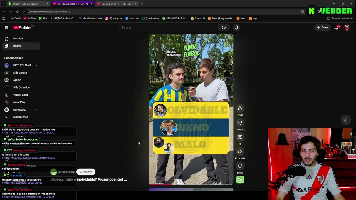This screenshot has width=356, height=200.
Task: Open the TikTok bookmark
Action: pyautogui.click(x=63, y=19)
